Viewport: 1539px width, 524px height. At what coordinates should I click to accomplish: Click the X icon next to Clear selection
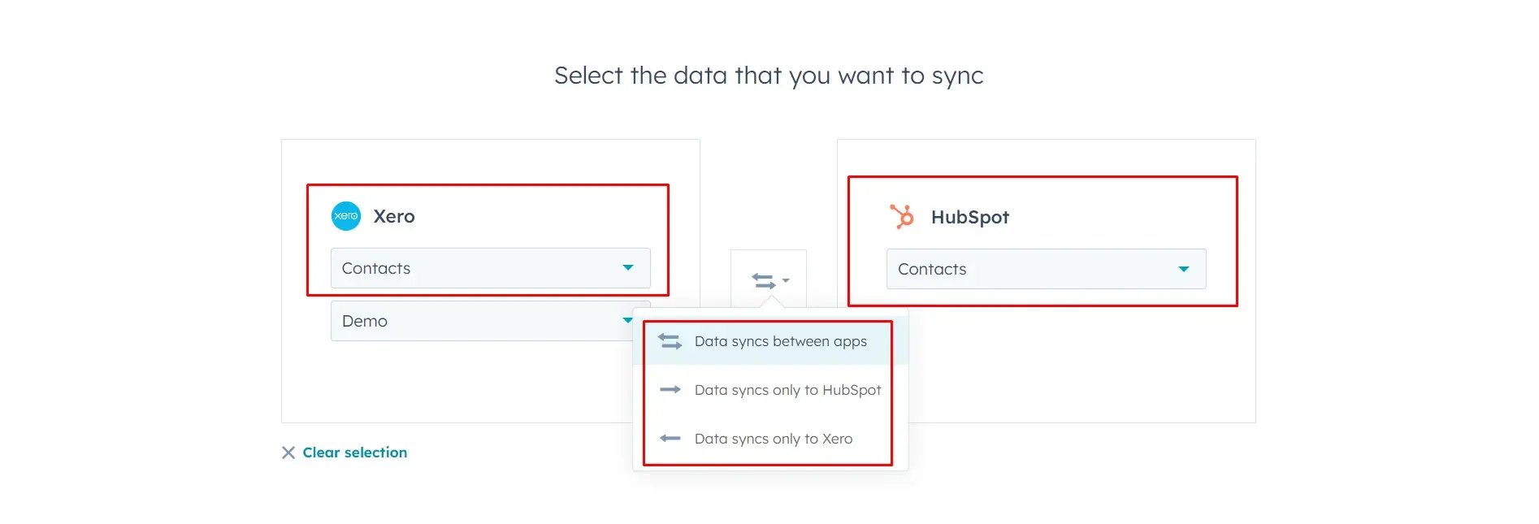tap(288, 453)
